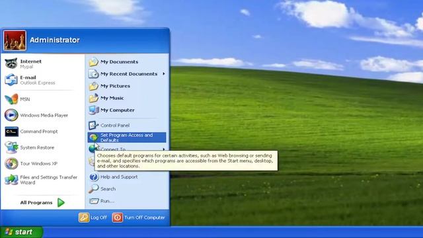Choose the Set Program Access and Defaults label

click(x=126, y=138)
